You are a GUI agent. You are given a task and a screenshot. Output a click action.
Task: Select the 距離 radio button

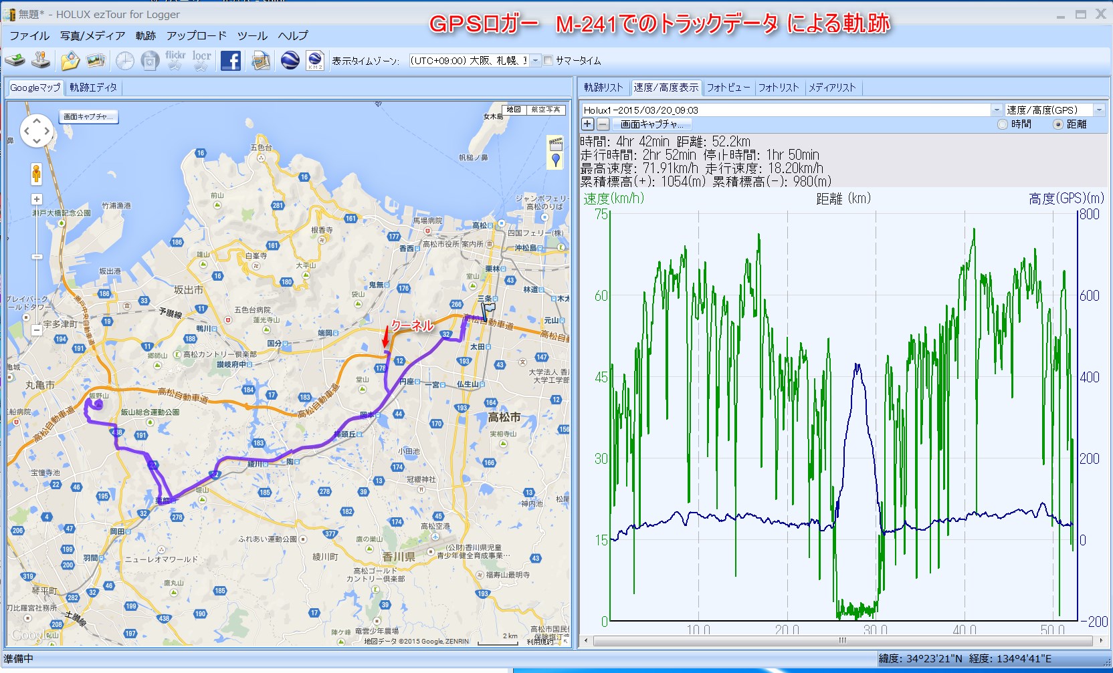click(x=1057, y=124)
